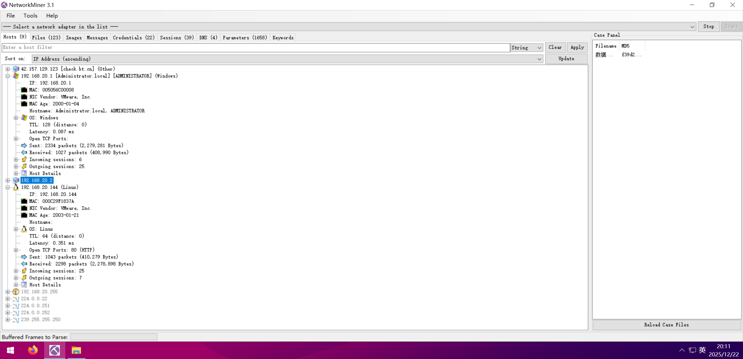743x359 pixels.
Task: Expand the 42.157.129.123 host node
Action: [x=8, y=69]
